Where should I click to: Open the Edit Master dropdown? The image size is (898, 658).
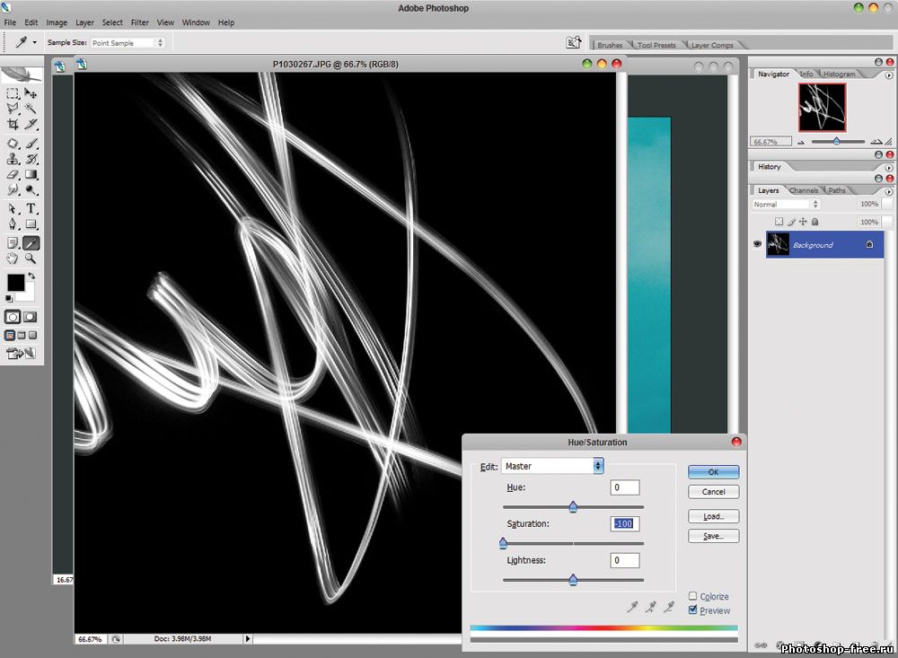tap(552, 466)
